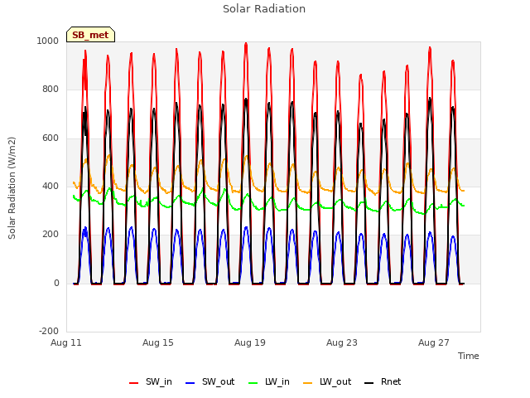Click the SB_met annotation label
Screen dimensions: 530x398
coord(90,35)
